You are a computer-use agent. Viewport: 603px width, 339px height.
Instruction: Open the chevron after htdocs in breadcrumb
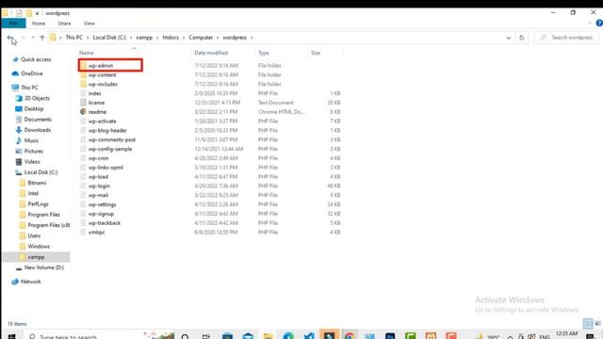[184, 38]
